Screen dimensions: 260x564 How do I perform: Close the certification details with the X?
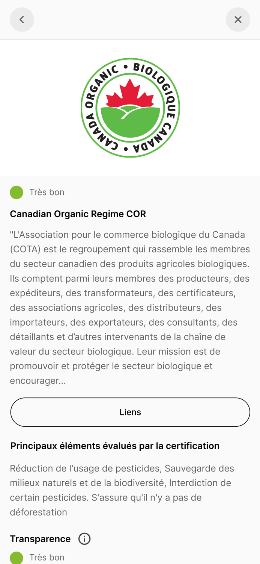[x=238, y=20]
